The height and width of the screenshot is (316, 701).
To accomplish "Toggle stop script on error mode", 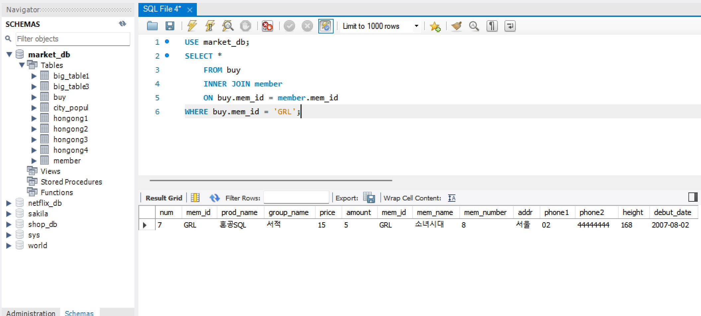I will tap(267, 26).
